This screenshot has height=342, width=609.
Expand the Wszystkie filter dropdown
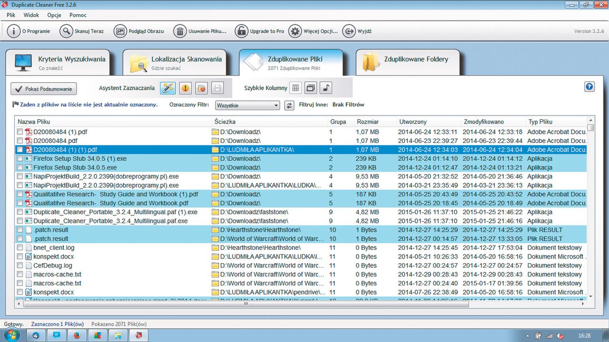point(247,105)
